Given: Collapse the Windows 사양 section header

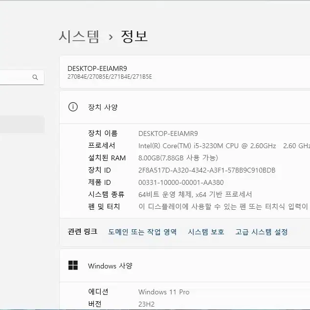Looking at the screenshot, I should (x=185, y=266).
